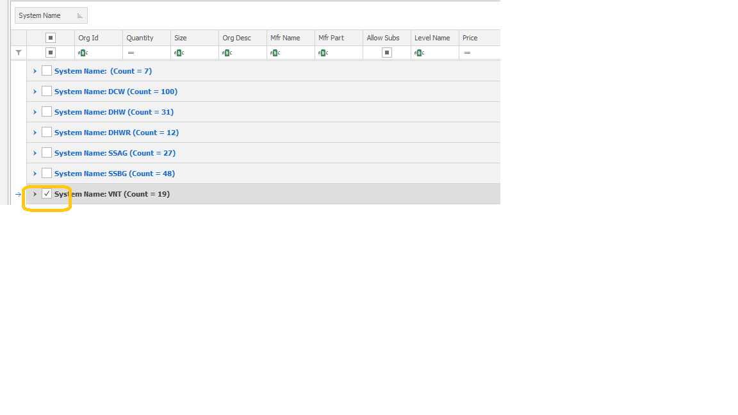The width and height of the screenshot is (738, 415).
Task: Sort by Mfr Part column header
Action: click(x=338, y=38)
